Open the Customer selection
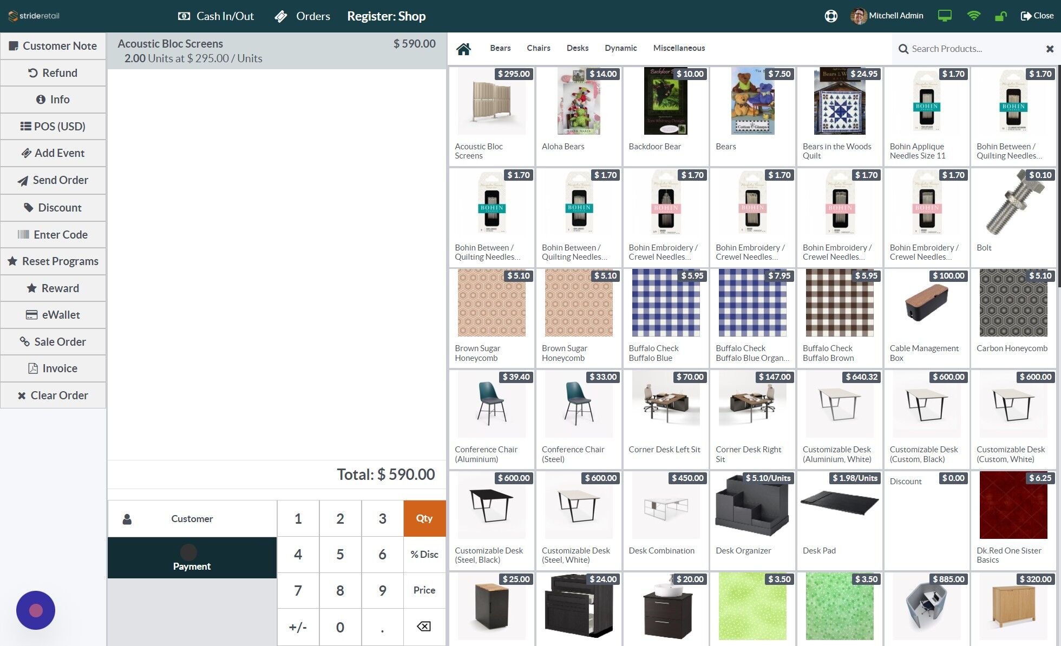The width and height of the screenshot is (1061, 646). 192,518
